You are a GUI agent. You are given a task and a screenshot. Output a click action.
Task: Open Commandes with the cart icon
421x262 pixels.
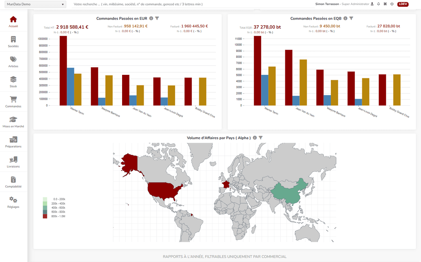[x=13, y=102]
